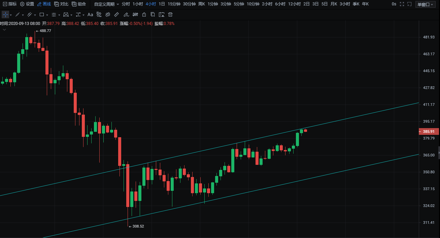Collapse the chevron below the time info

coord(4,30)
